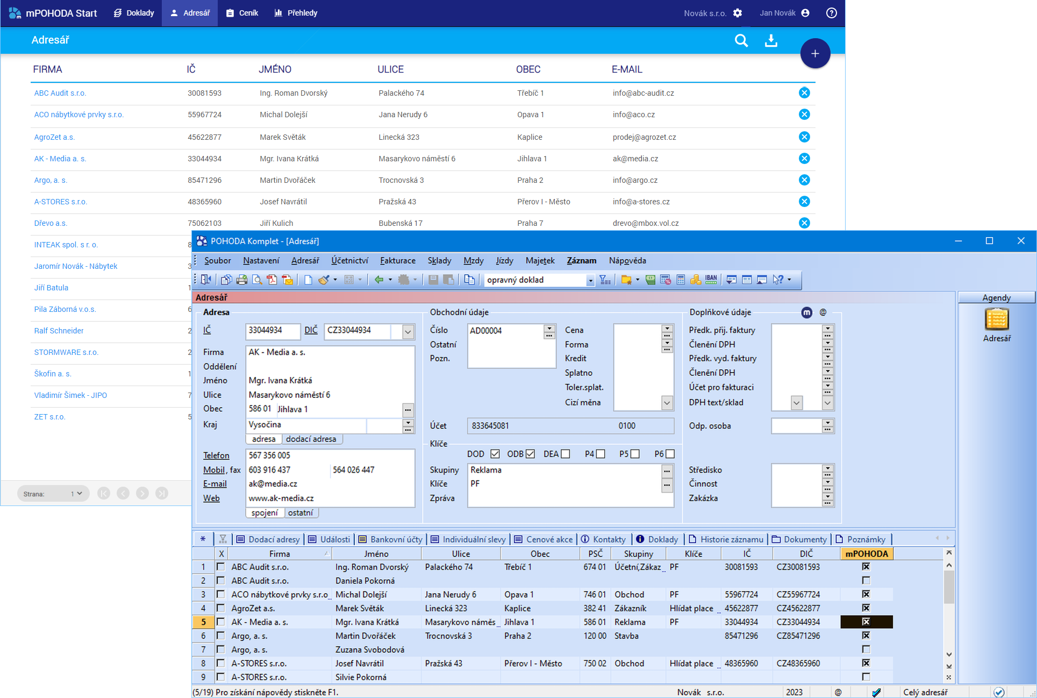Open company settings gear next to Novák s.r.o.
This screenshot has width=1037, height=698.
tap(738, 13)
